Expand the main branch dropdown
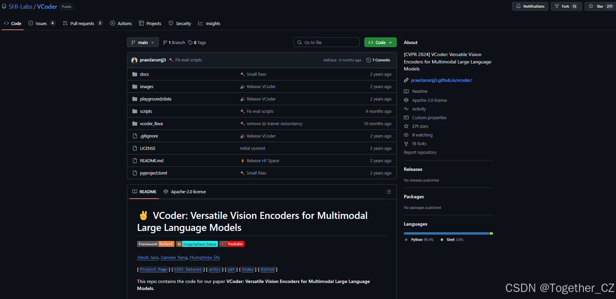 click(x=143, y=42)
